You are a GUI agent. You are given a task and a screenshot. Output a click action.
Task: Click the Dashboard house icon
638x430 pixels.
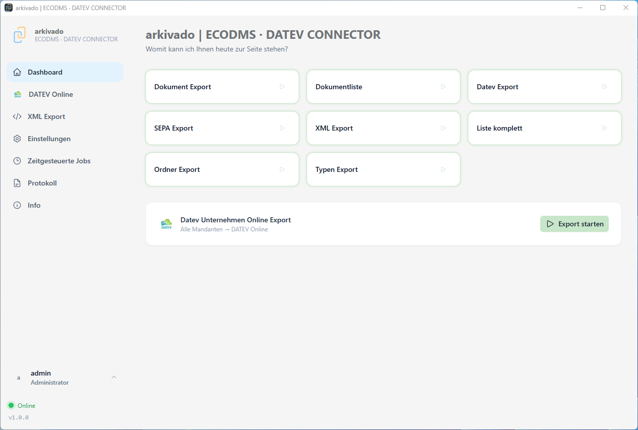pos(17,72)
